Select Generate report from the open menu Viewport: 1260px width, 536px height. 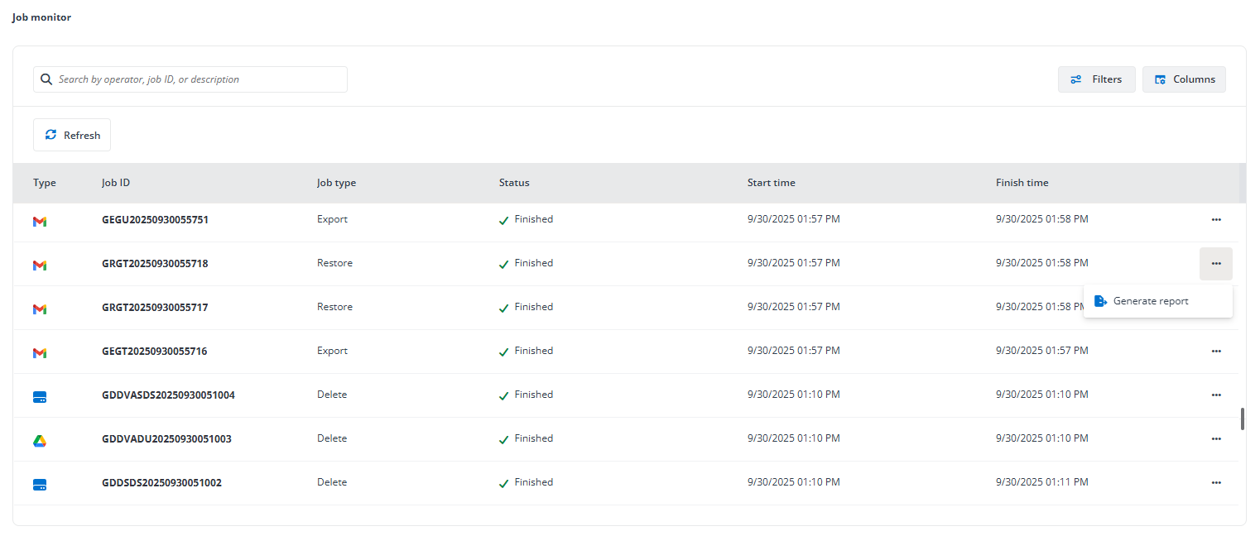point(1152,300)
